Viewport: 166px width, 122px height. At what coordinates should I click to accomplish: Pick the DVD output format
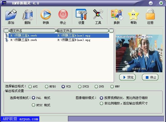coord(96,87)
